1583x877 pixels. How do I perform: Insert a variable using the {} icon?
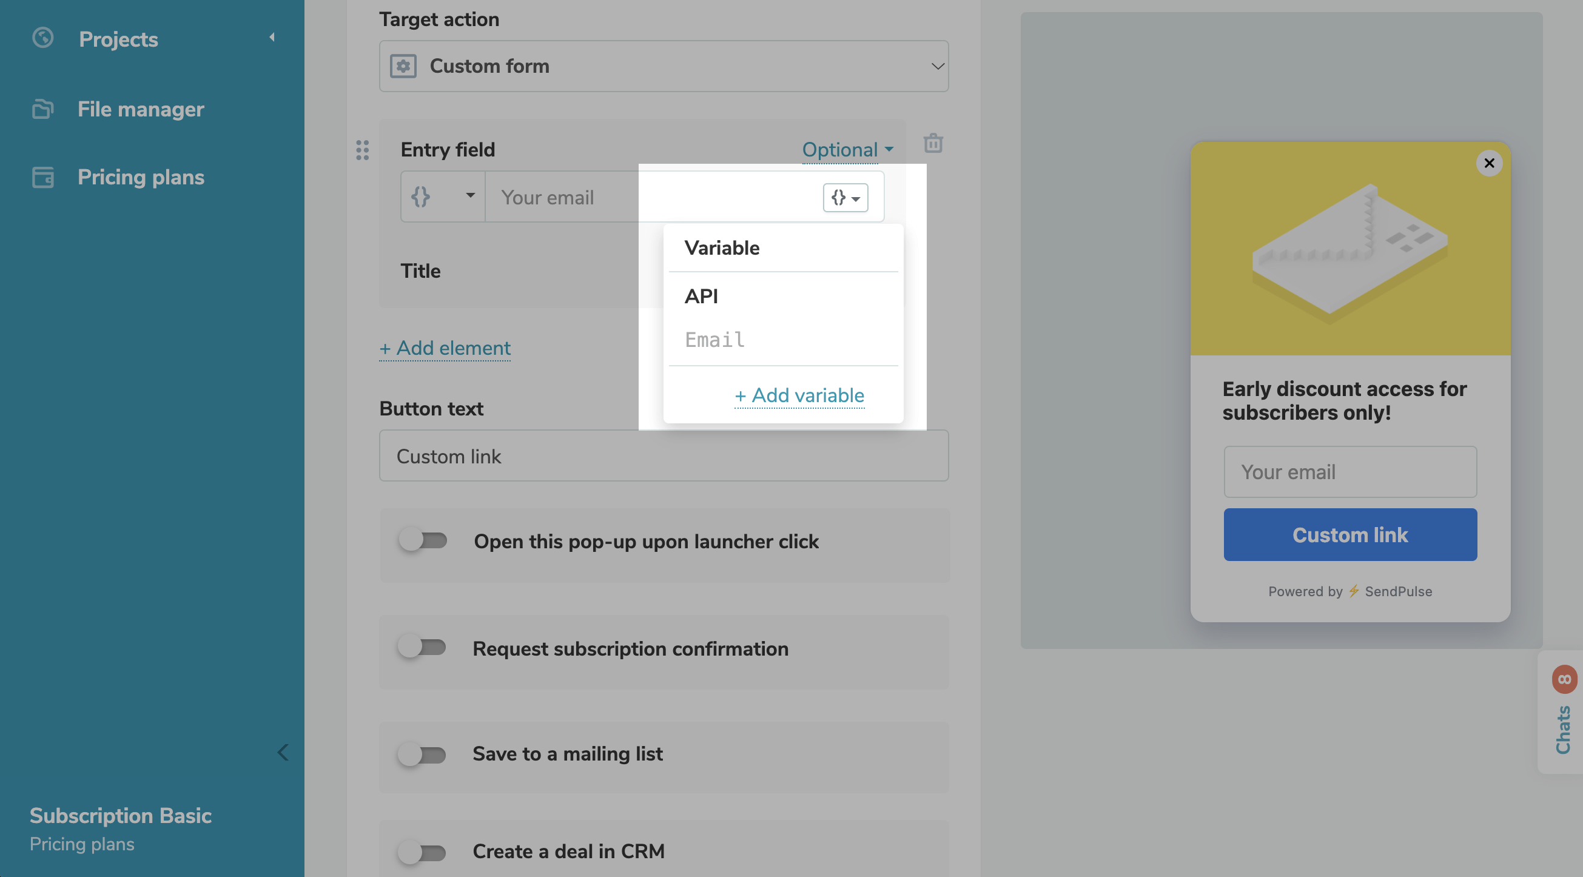pos(845,197)
